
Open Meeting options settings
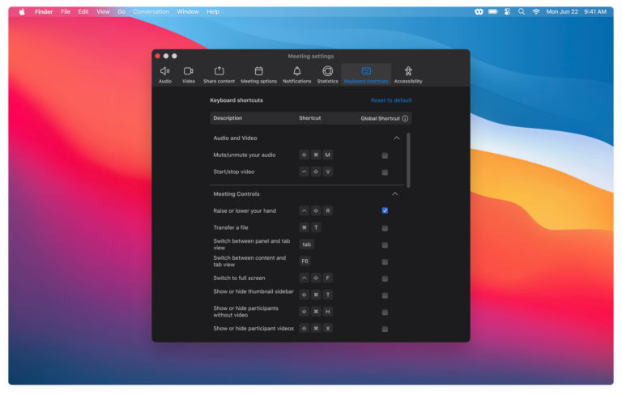click(x=258, y=74)
